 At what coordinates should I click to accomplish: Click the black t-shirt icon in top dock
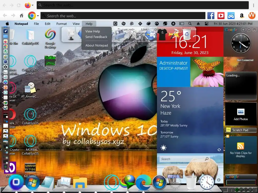[x=162, y=34]
